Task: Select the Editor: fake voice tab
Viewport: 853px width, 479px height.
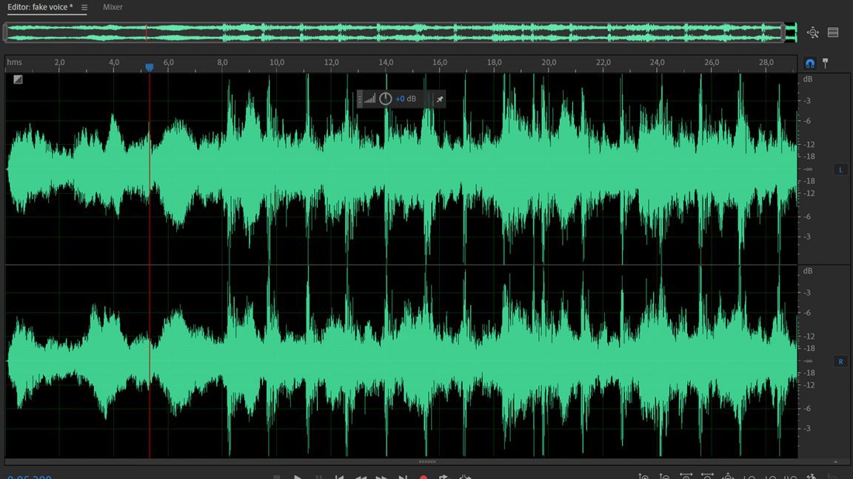Action: point(40,7)
